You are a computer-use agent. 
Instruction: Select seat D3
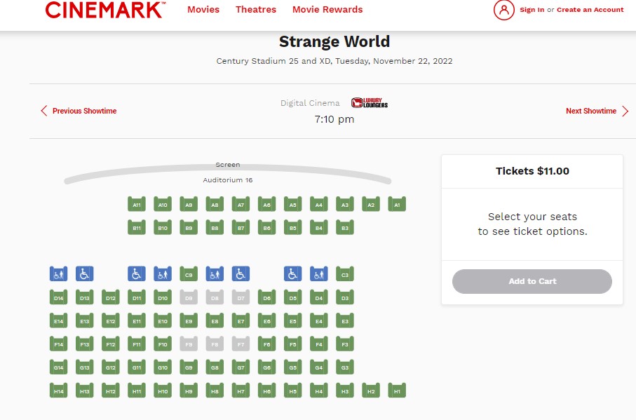pos(344,297)
